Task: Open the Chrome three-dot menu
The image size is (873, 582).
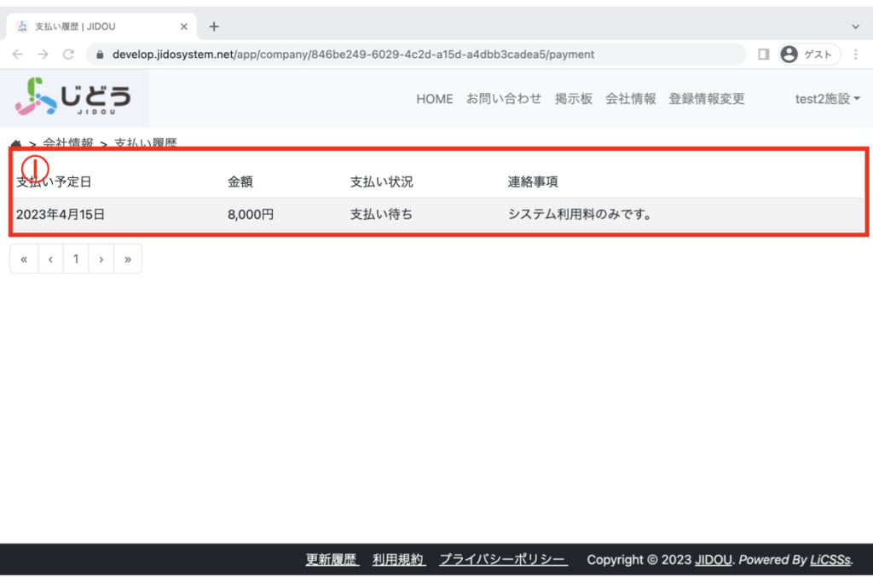Action: pos(855,54)
